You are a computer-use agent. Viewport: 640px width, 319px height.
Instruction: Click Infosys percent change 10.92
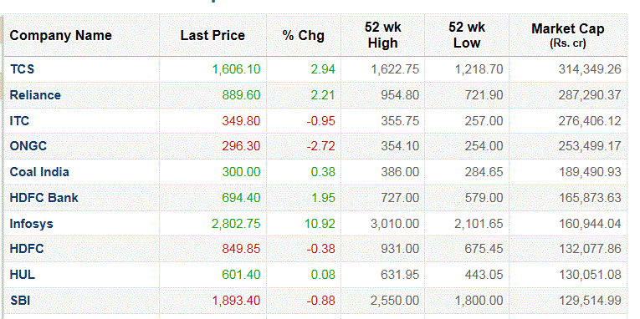point(320,224)
